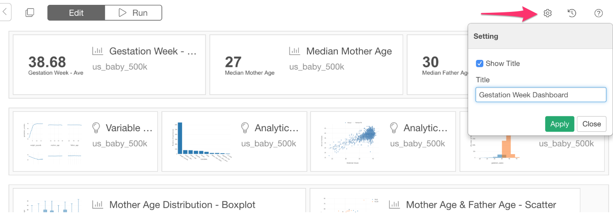Viewport: 613px width, 214px height.
Task: Click the chart icon by Mother Age & Father Age
Action: (x=394, y=205)
